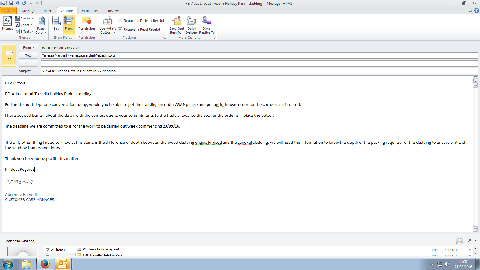Expand the theme Fonts dropdown
480x270 pixels.
(24, 25)
